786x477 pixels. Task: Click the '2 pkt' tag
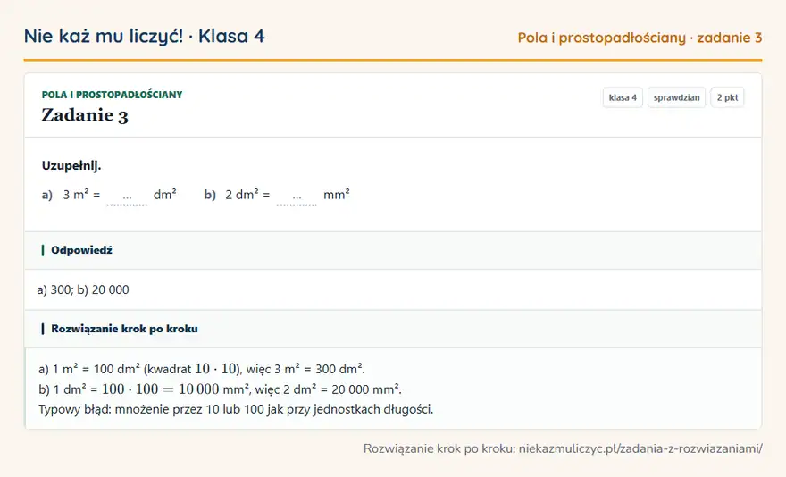(x=727, y=97)
